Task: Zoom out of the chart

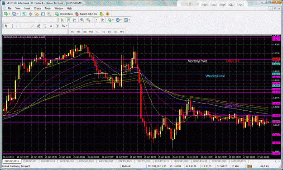Action: coord(88,20)
